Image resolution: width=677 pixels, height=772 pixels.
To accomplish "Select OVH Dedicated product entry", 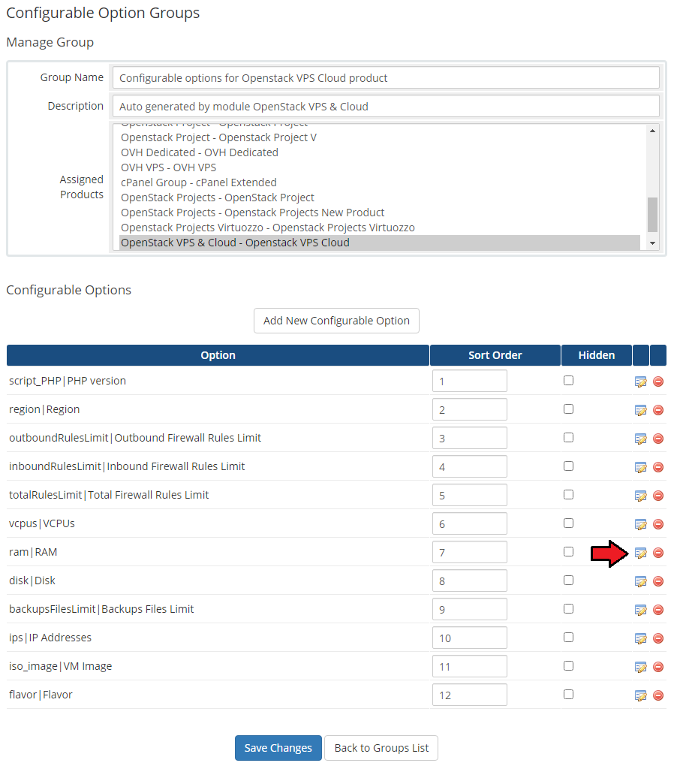I will click(x=379, y=152).
